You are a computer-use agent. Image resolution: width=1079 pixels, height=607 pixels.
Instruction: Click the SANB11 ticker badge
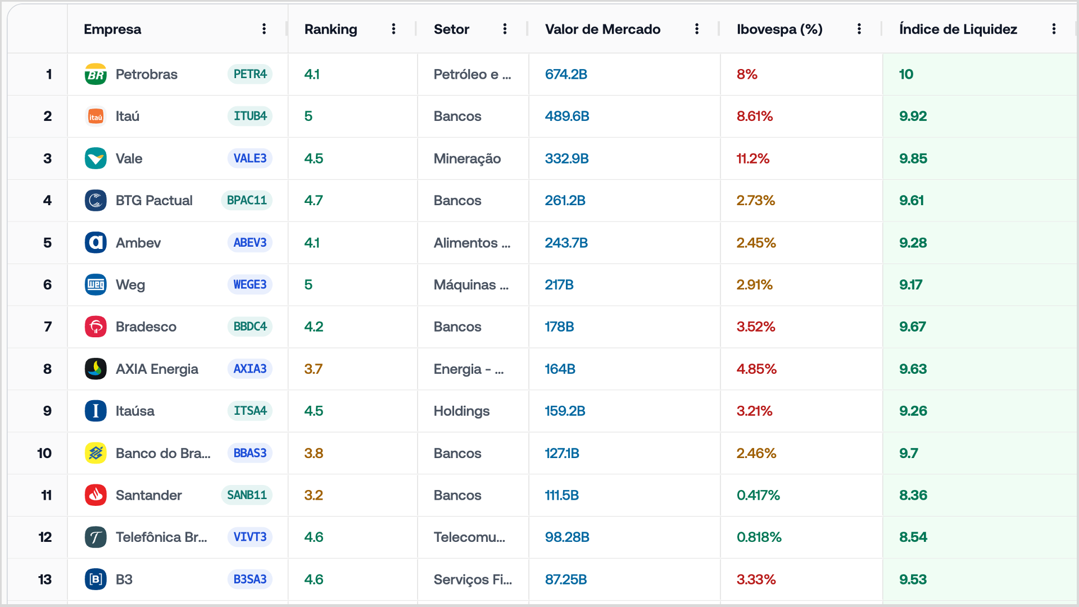(x=247, y=495)
